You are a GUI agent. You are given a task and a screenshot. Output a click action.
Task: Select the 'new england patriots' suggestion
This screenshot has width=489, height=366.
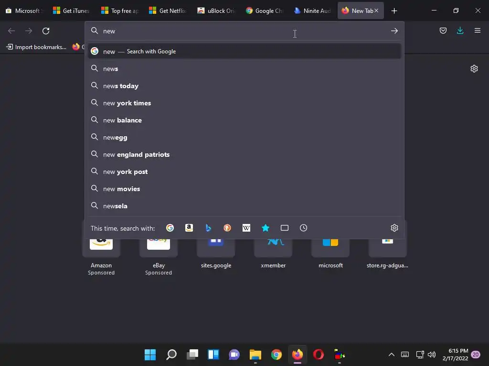click(244, 154)
